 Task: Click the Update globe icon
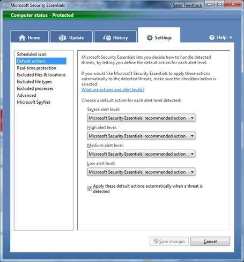point(63,37)
